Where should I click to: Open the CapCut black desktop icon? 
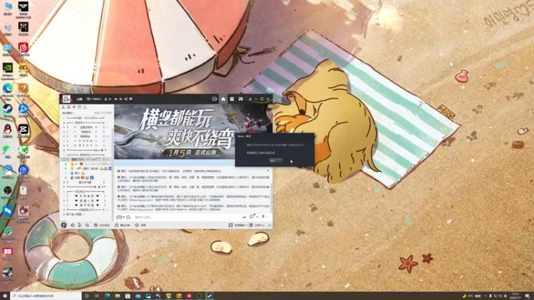pyautogui.click(x=23, y=131)
